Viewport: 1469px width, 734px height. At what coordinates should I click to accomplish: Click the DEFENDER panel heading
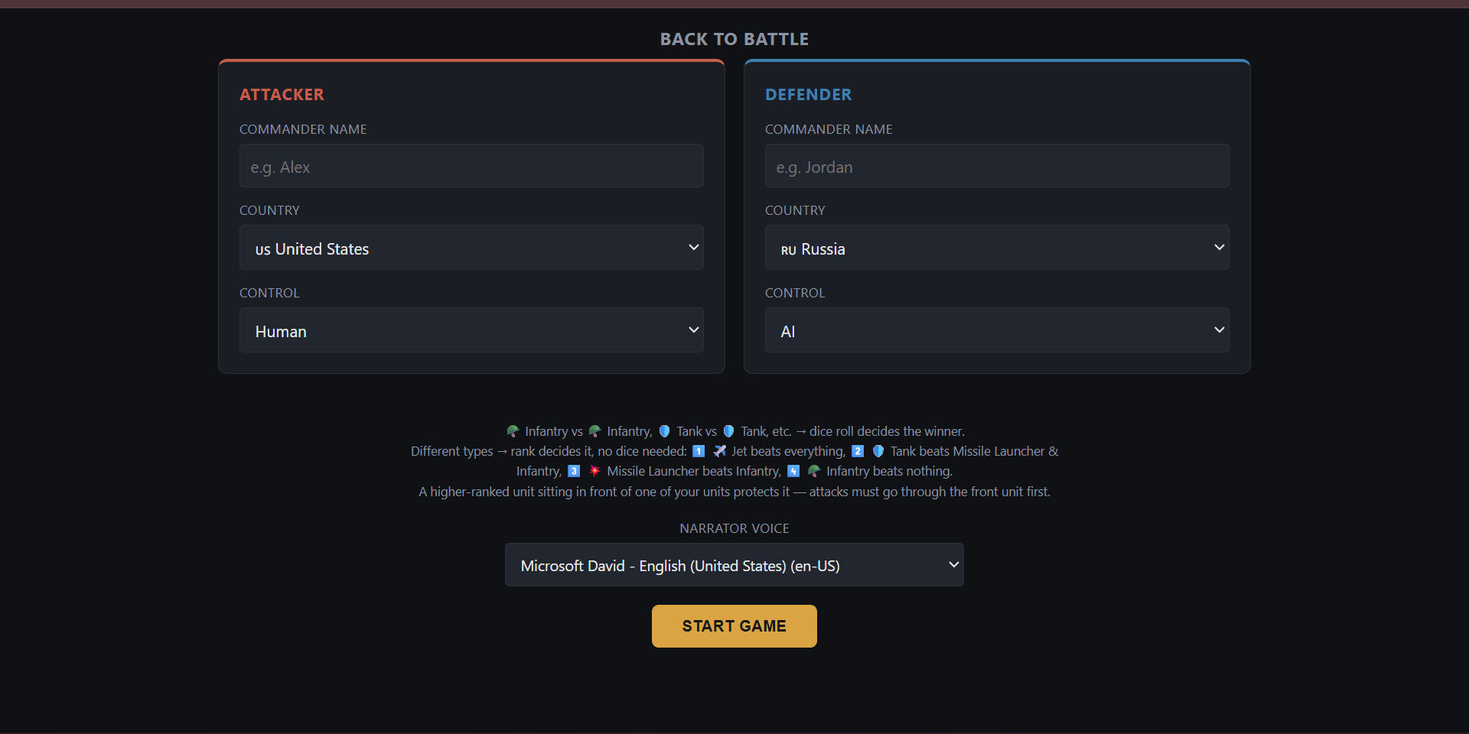pyautogui.click(x=809, y=95)
